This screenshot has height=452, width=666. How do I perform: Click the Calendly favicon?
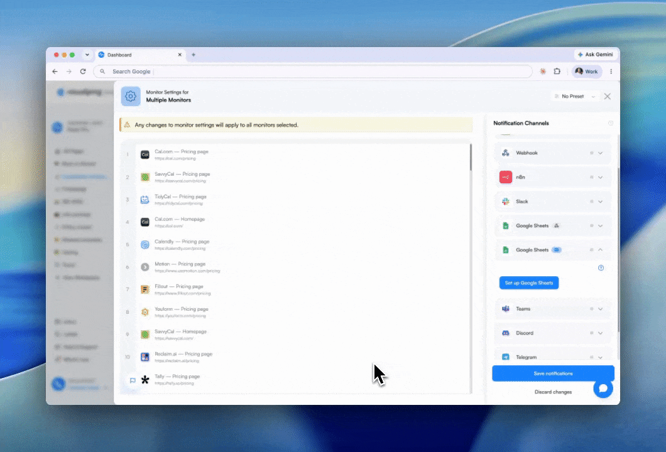click(145, 244)
